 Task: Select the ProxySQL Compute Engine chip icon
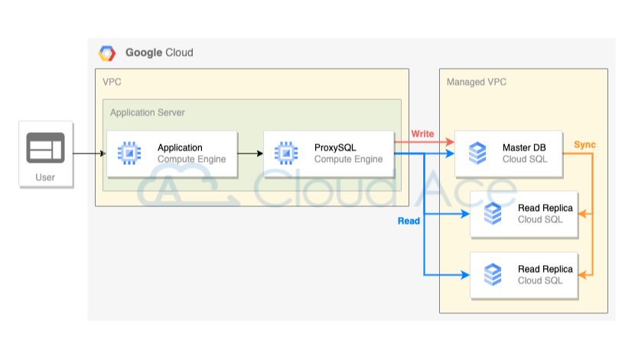[286, 154]
